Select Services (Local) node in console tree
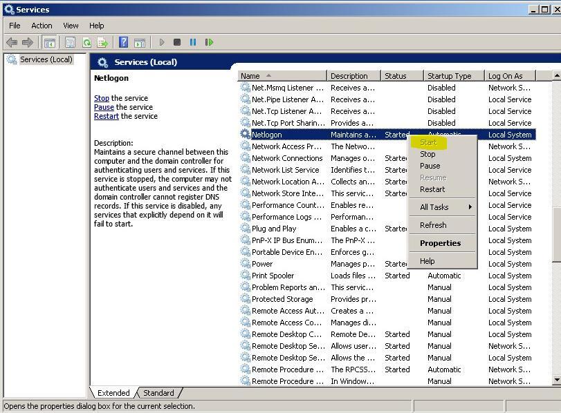Viewport: 561px width, 413px height. point(46,59)
